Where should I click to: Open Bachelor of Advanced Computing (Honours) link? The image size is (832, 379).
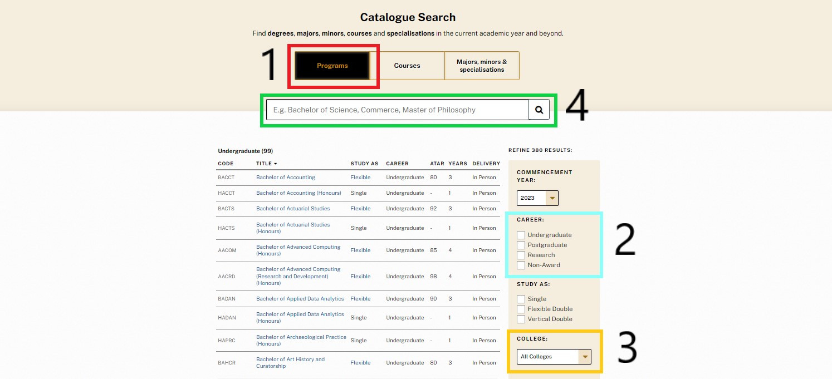[x=298, y=250]
